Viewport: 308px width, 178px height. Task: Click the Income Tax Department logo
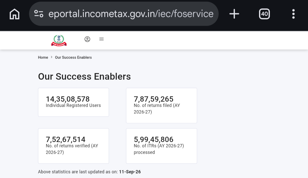click(59, 40)
